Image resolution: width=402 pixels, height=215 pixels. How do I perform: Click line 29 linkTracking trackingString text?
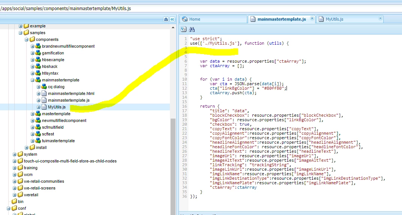coord(250,165)
